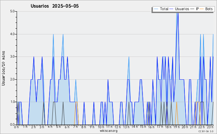This screenshot has height=134, width=217.
Task: Click the '5 h' x-axis label
Action: pos(59,127)
